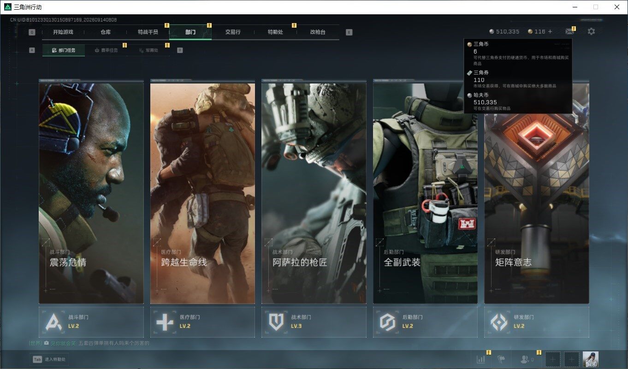Screen dimensions: 628x369
Task: Select the 部门 tab
Action: (190, 32)
